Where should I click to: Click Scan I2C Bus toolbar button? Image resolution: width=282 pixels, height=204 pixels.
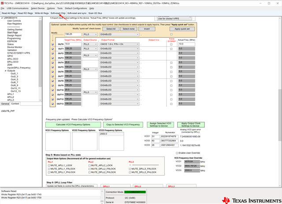95,13
